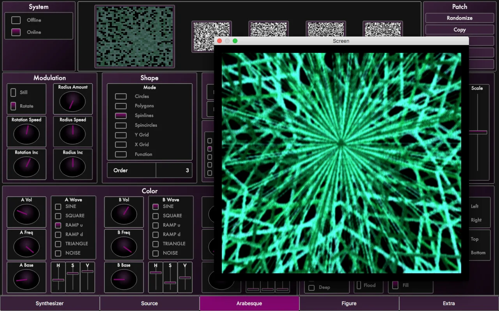Select Polygons shape mode
Image resolution: width=499 pixels, height=311 pixels.
point(121,106)
